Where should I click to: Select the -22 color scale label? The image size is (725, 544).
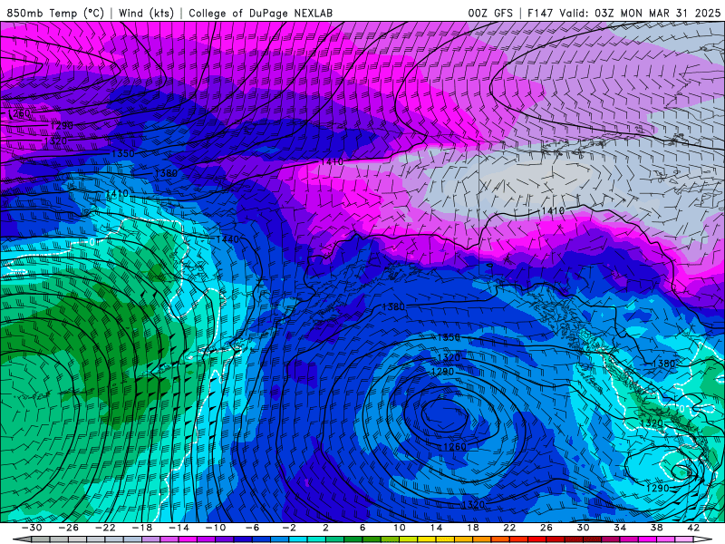point(105,528)
